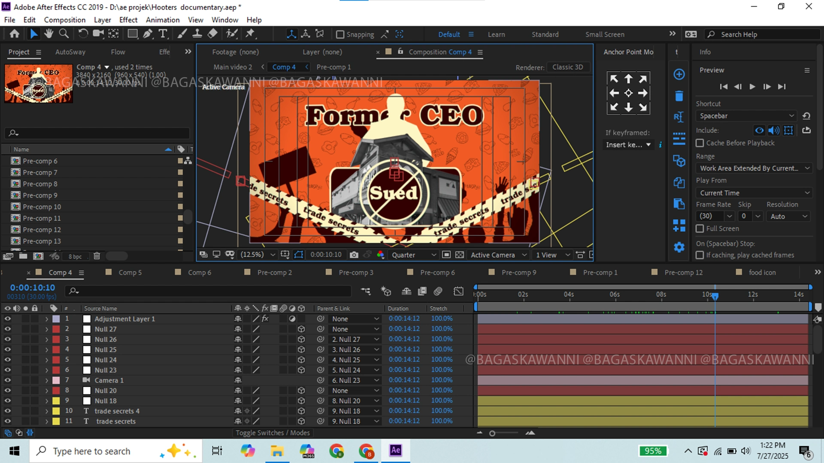Move anchor point to bottom-right arrow
Image resolution: width=824 pixels, height=463 pixels.
[x=642, y=107]
